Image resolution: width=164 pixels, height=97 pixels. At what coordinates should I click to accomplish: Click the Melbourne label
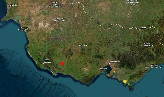coord(115,62)
